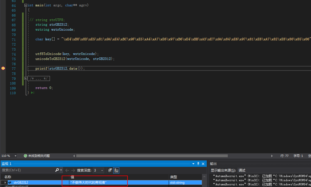Image resolution: width=311 pixels, height=187 pixels.
Task: Toggle the watch filter pin icon
Action: pyautogui.click(x=110, y=170)
